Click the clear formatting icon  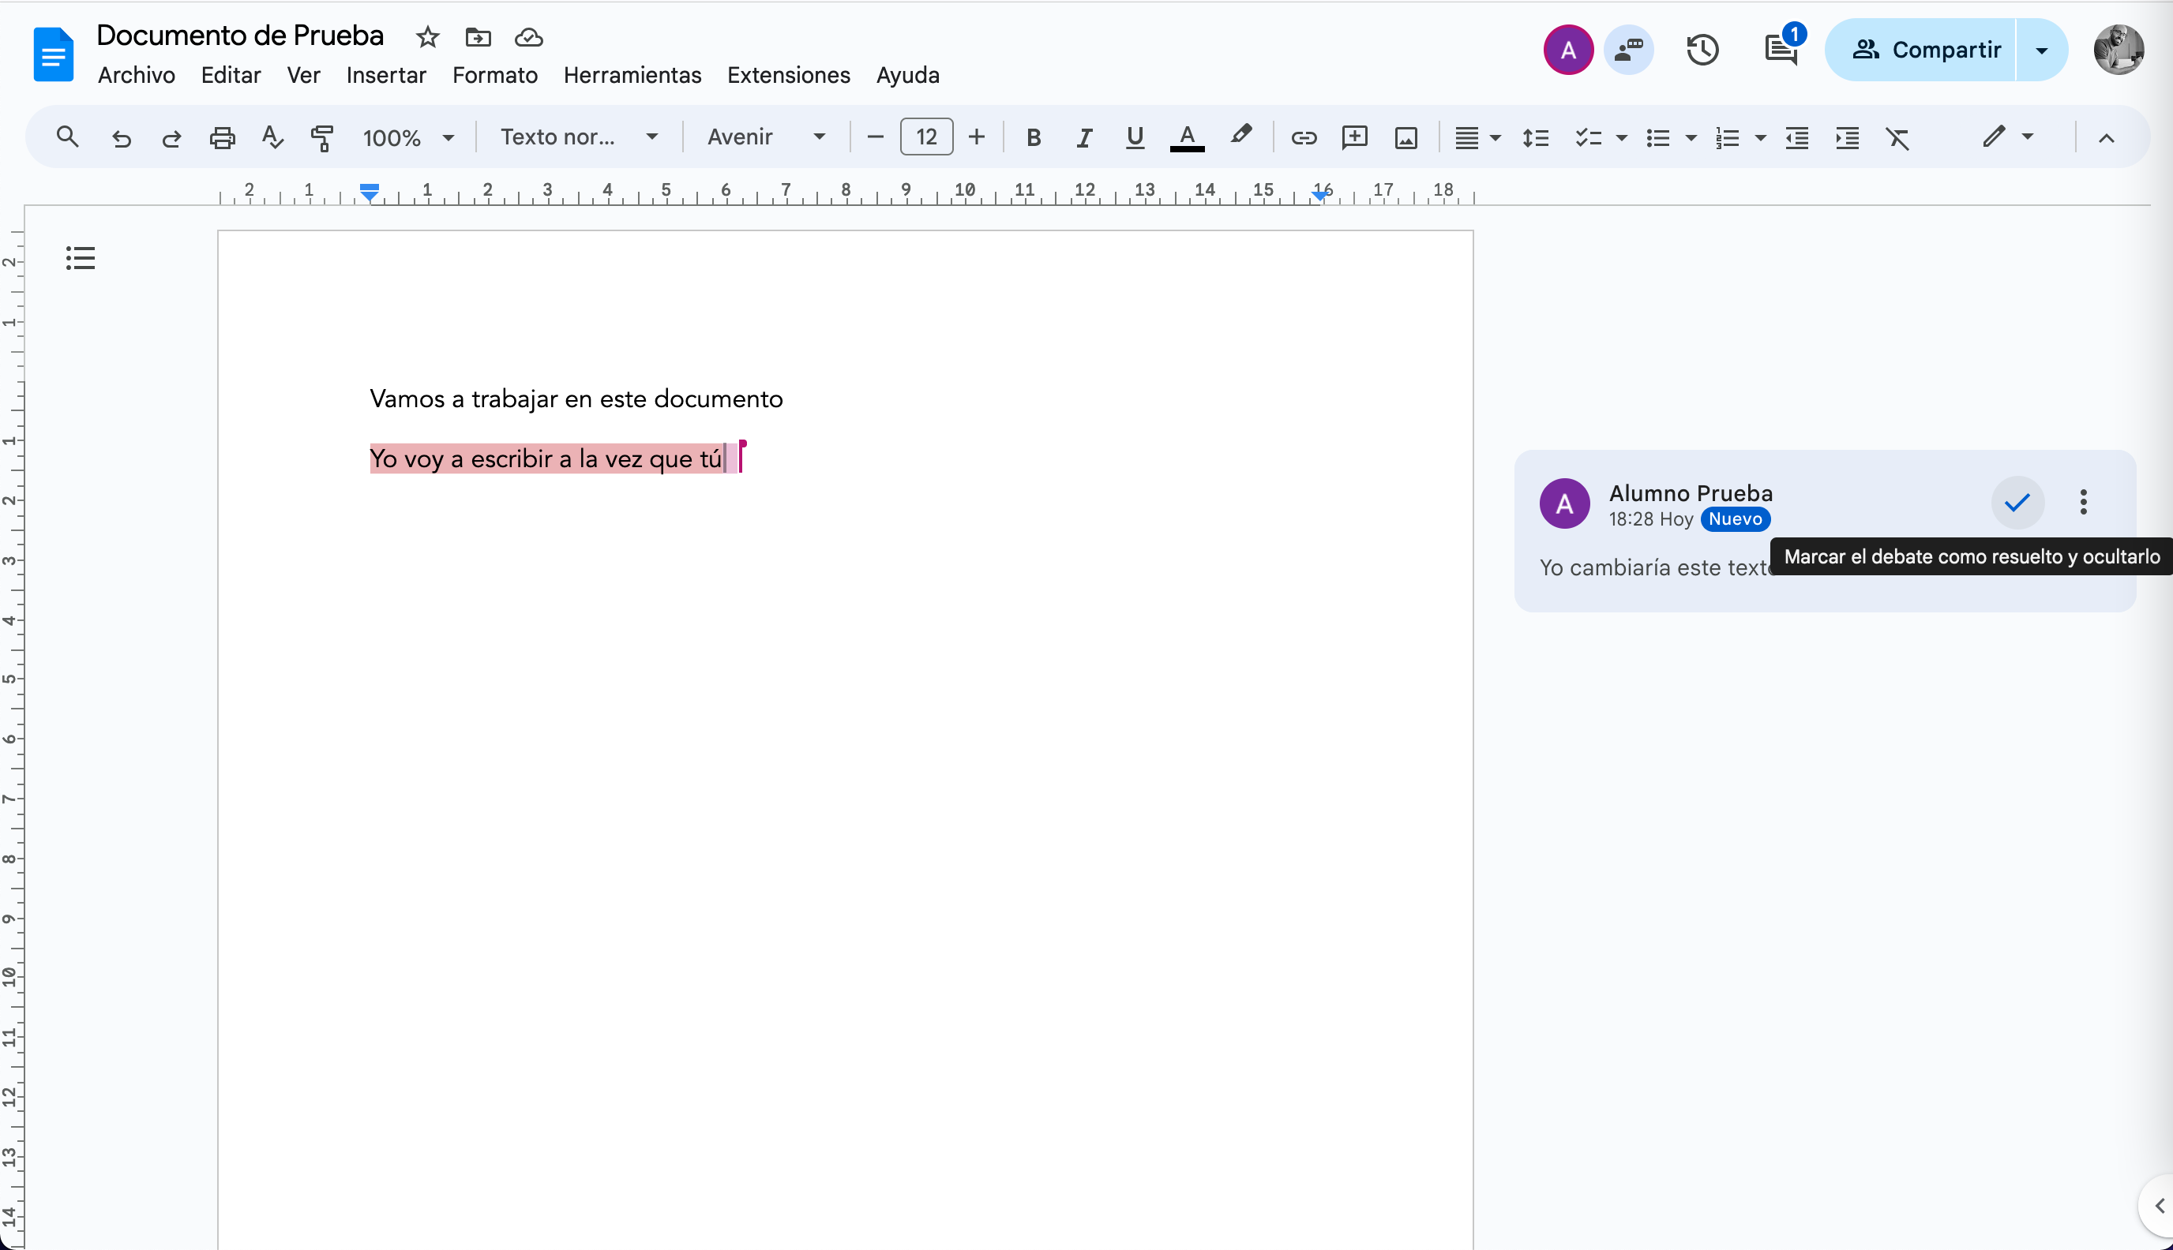[1897, 137]
